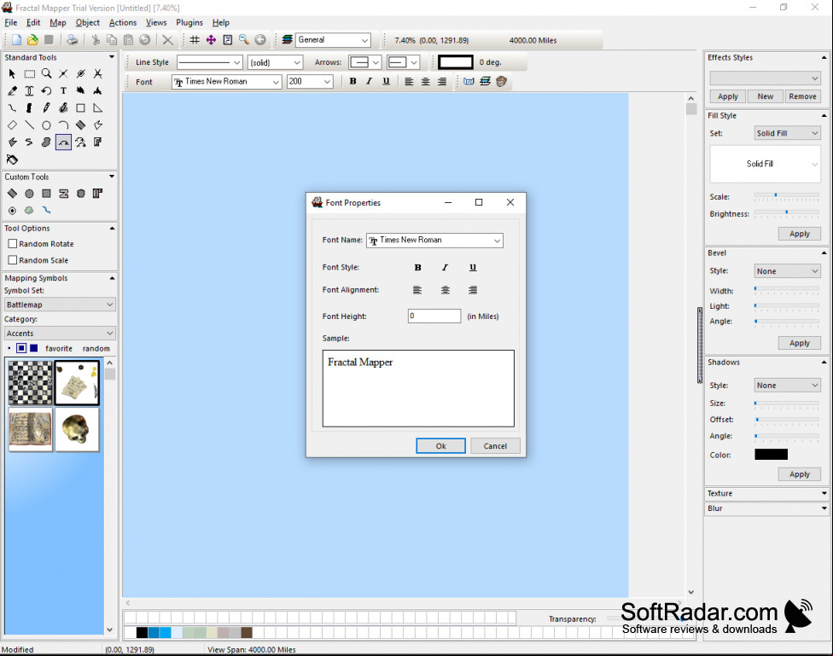Select the pencil freehand tool
The image size is (833, 656).
tap(46, 107)
